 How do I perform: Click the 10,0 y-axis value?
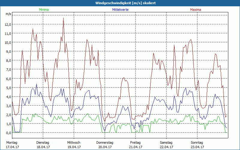[x=8, y=42]
